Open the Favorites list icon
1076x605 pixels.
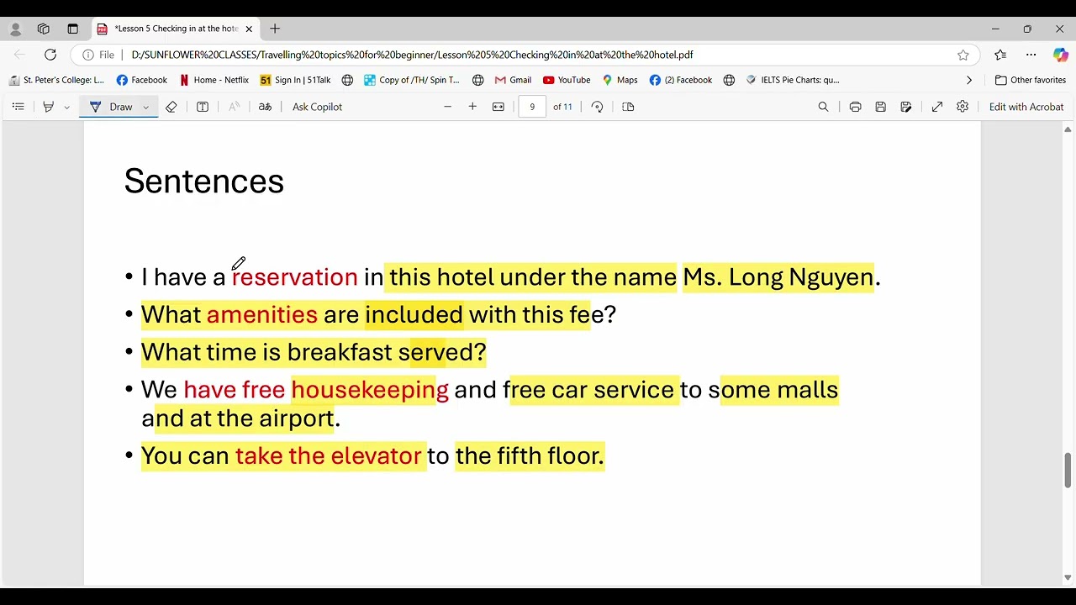click(1000, 55)
